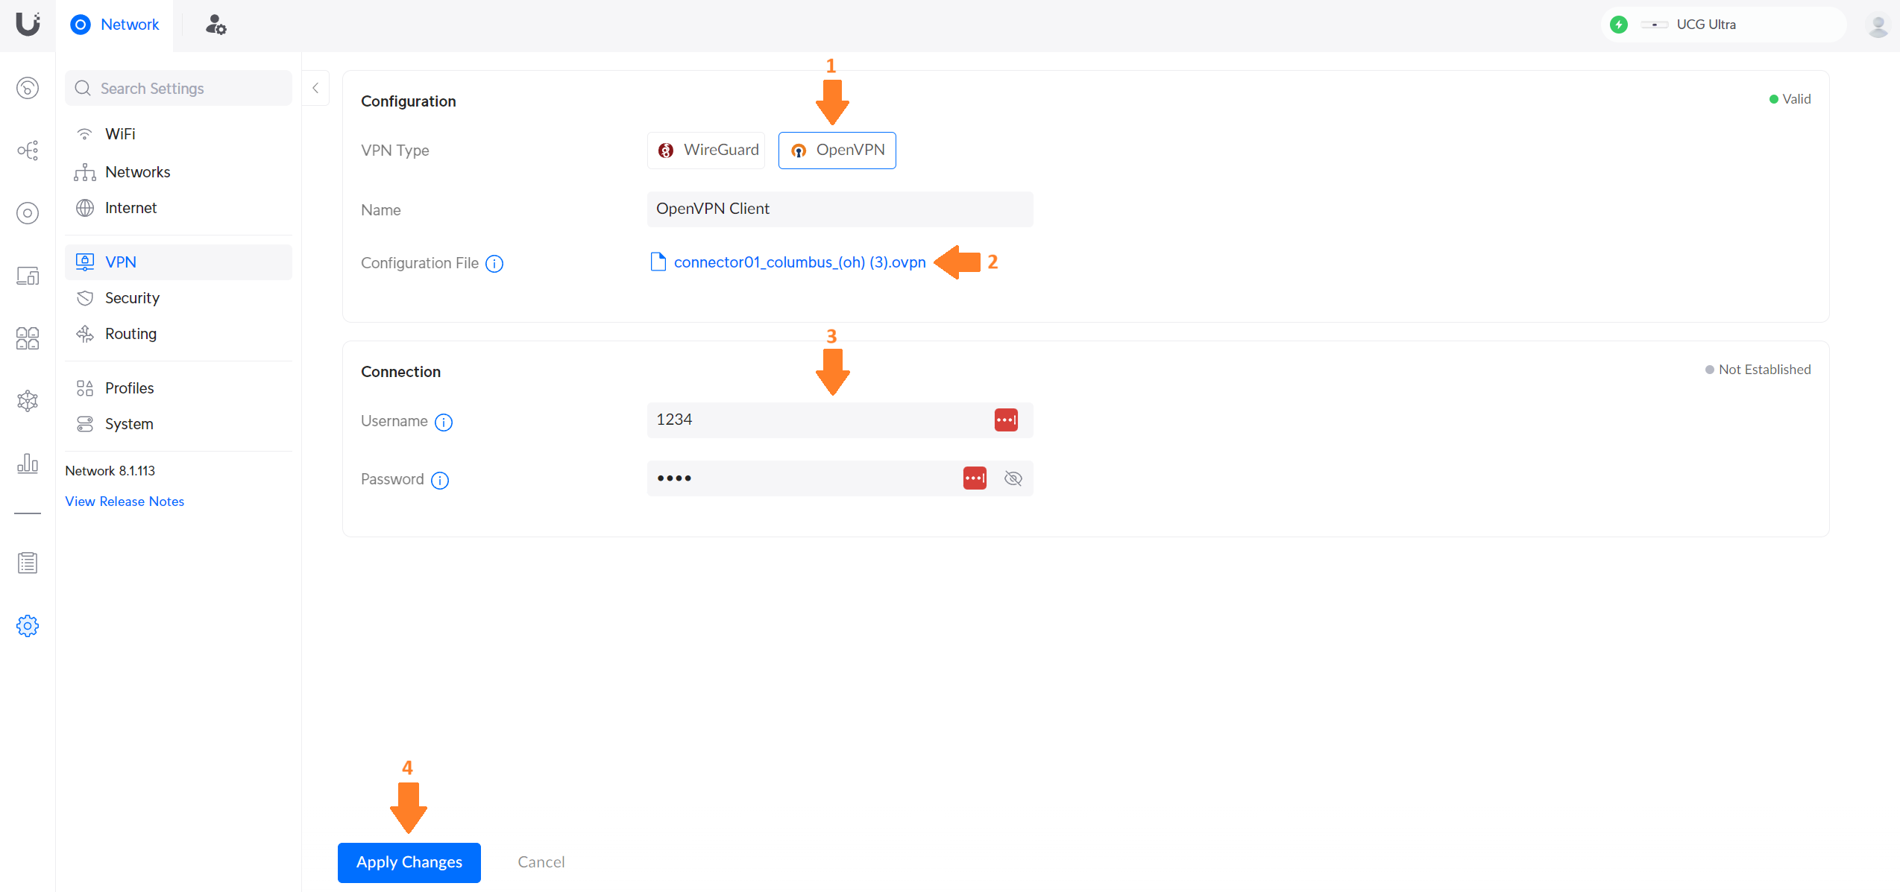The width and height of the screenshot is (1900, 892).
Task: Open the Client Devices icon
Action: 28,276
